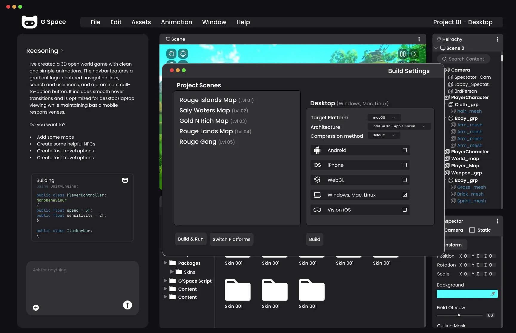Click the Switch Platforms button
This screenshot has height=333, width=516.
click(231, 239)
